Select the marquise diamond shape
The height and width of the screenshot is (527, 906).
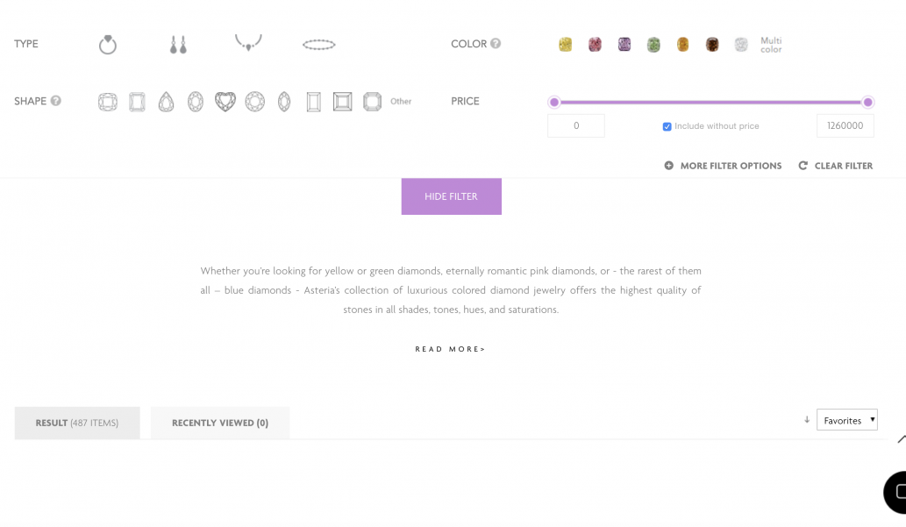(284, 102)
